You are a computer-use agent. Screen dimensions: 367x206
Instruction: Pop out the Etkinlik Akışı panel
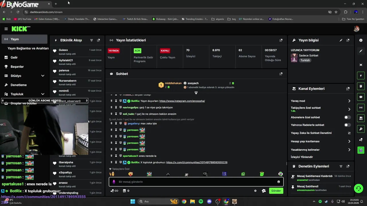[98, 40]
